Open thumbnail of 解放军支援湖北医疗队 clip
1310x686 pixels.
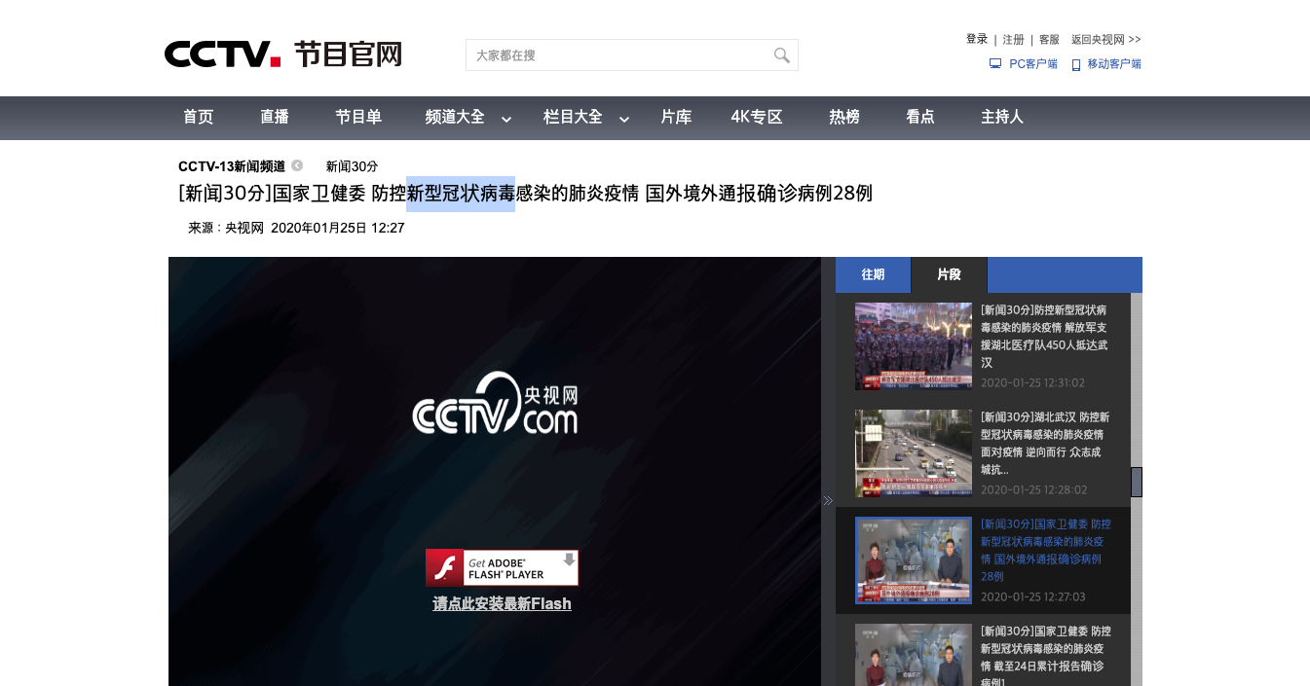point(914,346)
